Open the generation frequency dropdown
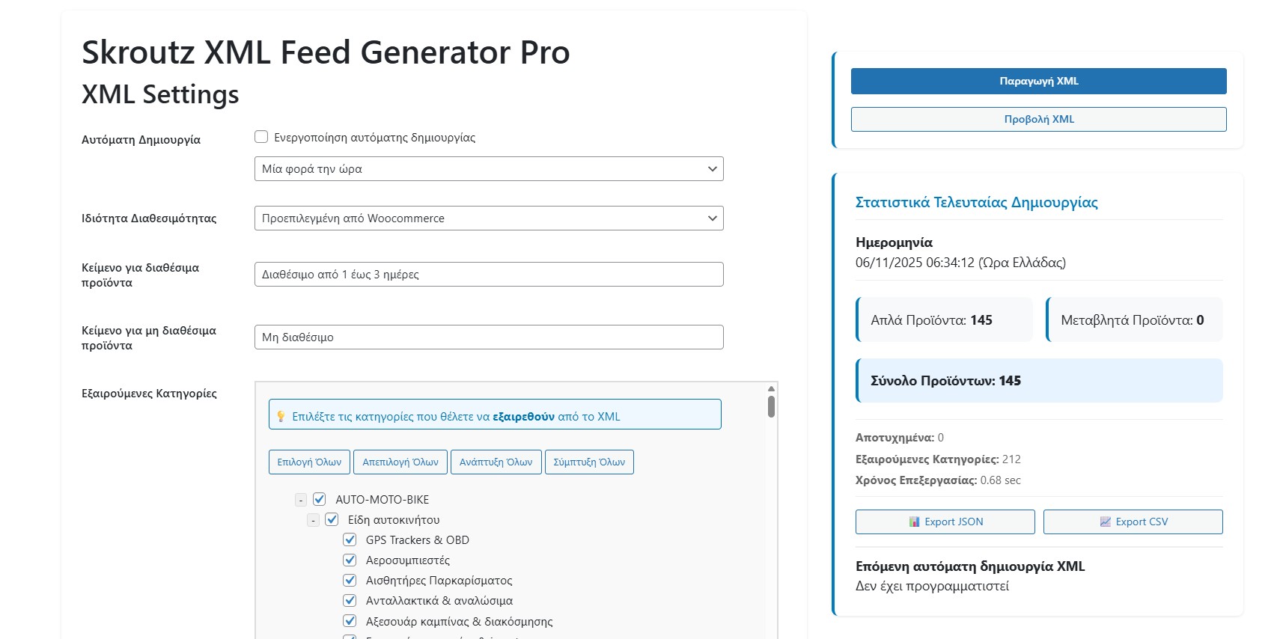The width and height of the screenshot is (1286, 639). pos(489,169)
